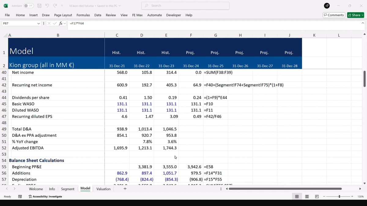Toggle the AutoSave switch
Screen dimensions: 367x206
(28, 5)
